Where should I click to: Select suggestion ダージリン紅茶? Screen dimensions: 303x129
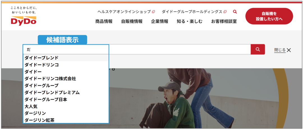point(66,120)
